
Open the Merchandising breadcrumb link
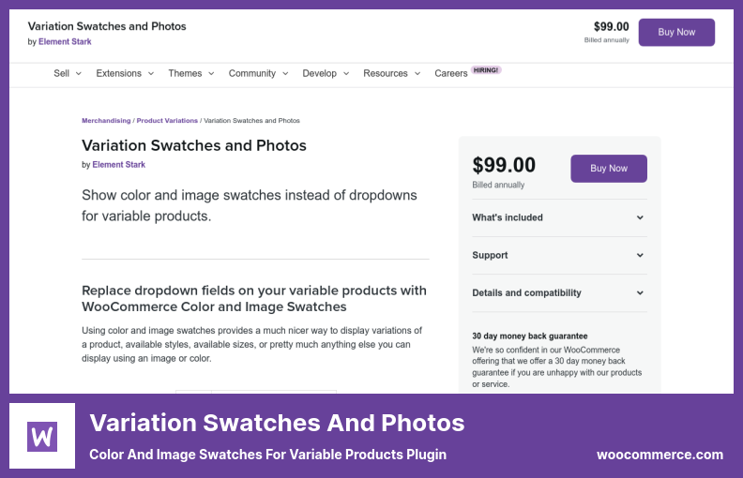click(x=106, y=121)
